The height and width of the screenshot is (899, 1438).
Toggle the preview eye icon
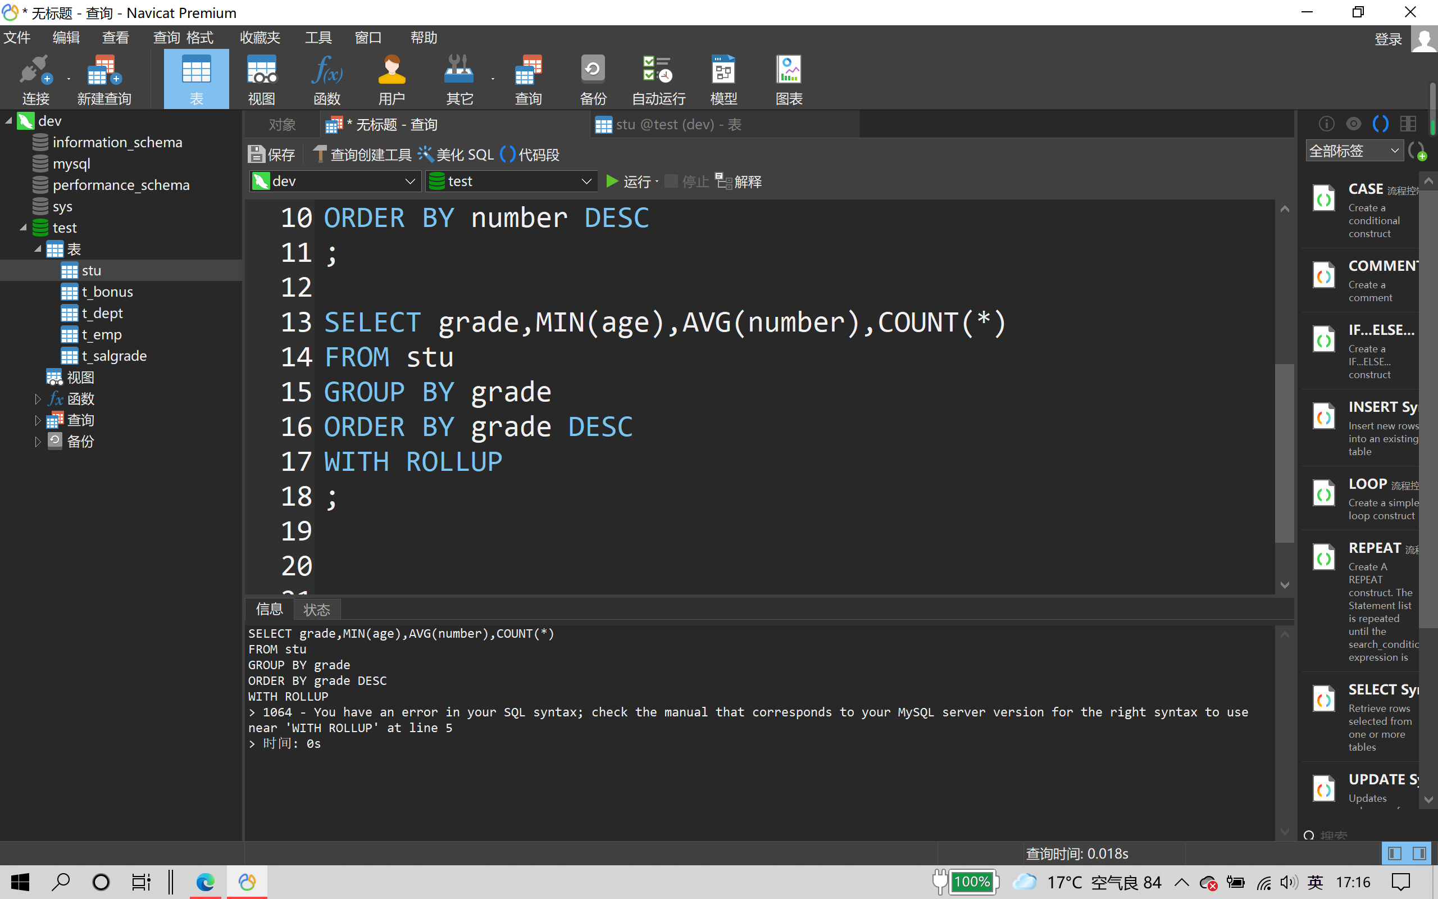point(1354,124)
